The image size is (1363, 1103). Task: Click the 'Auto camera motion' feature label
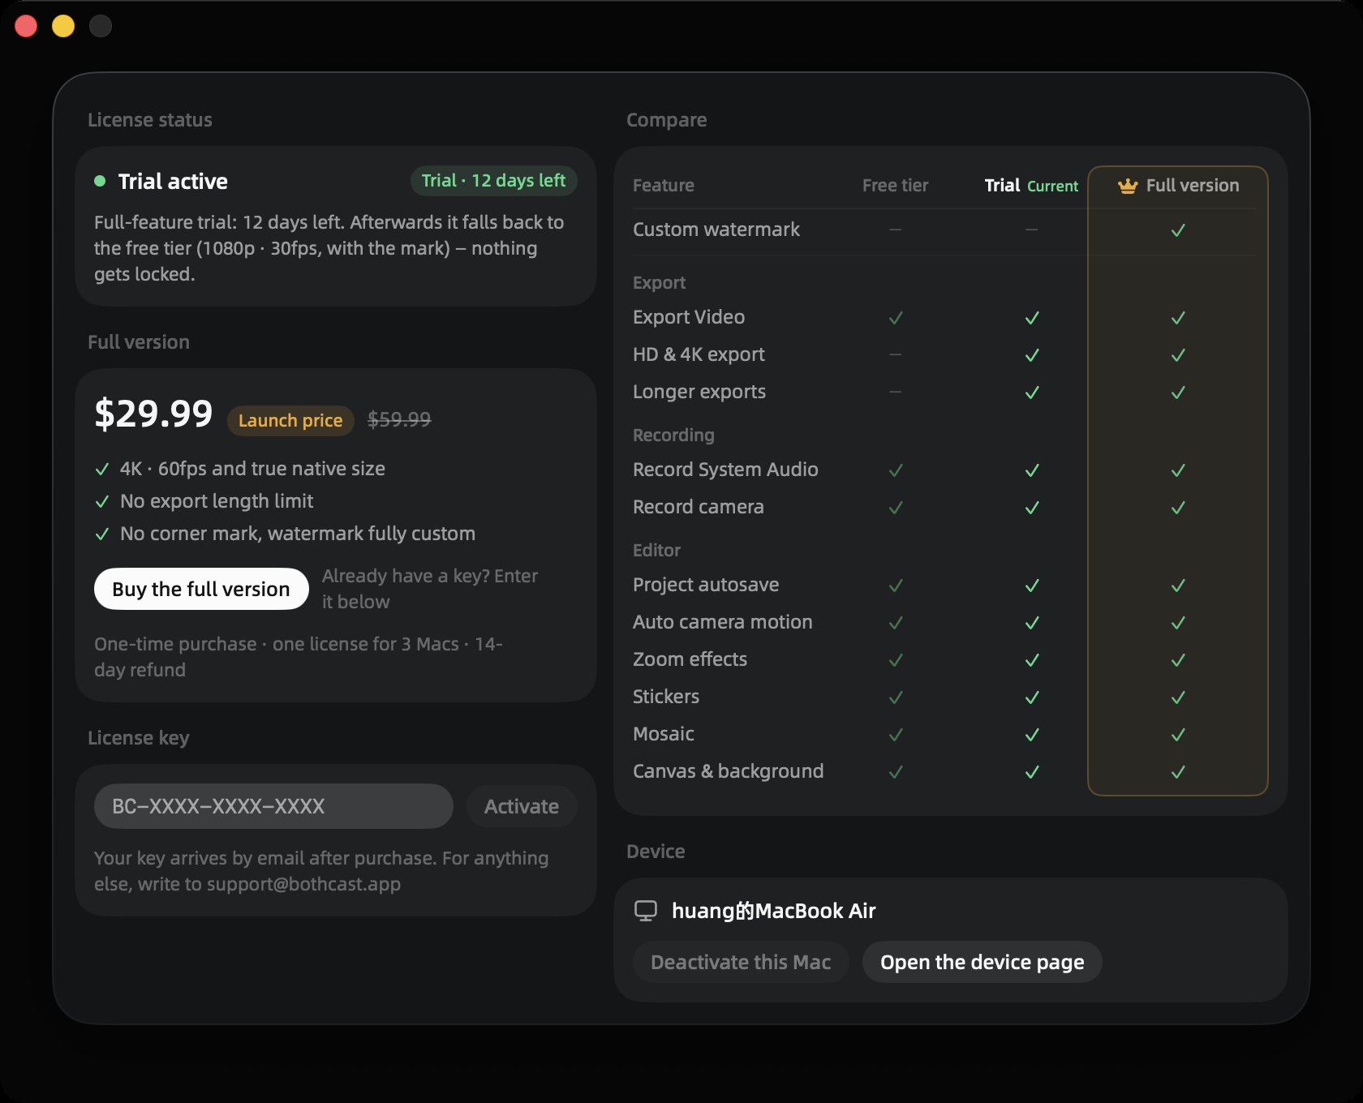[x=722, y=622]
